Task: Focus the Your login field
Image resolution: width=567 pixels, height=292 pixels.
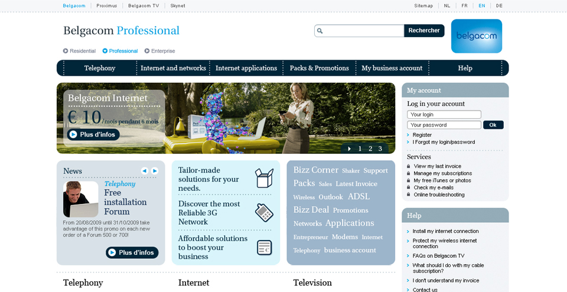Action: pos(444,114)
